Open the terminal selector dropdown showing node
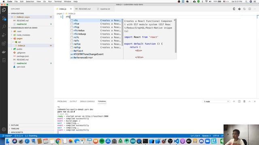 tap(216, 101)
